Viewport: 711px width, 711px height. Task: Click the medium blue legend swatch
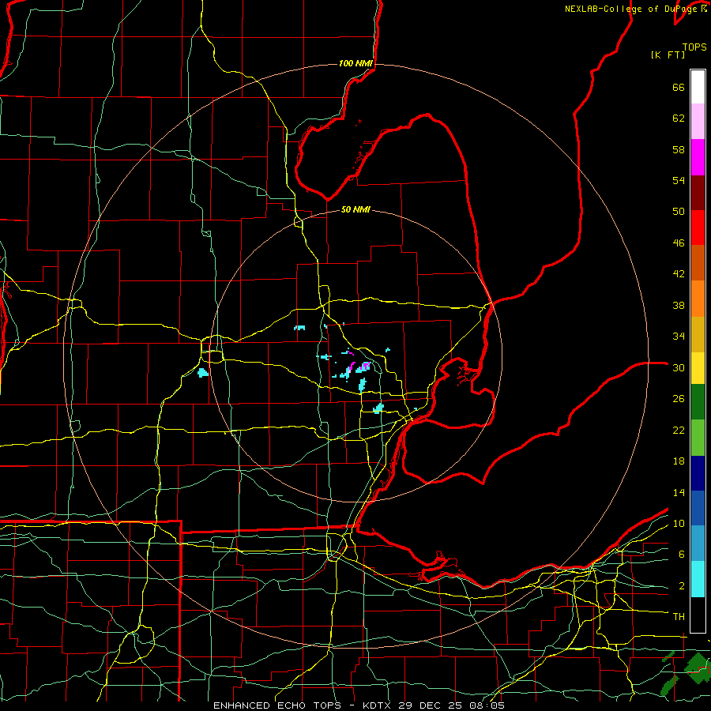tap(698, 508)
